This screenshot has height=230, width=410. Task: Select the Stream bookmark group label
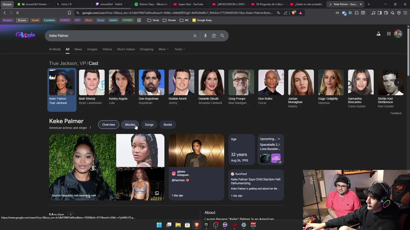point(22,20)
